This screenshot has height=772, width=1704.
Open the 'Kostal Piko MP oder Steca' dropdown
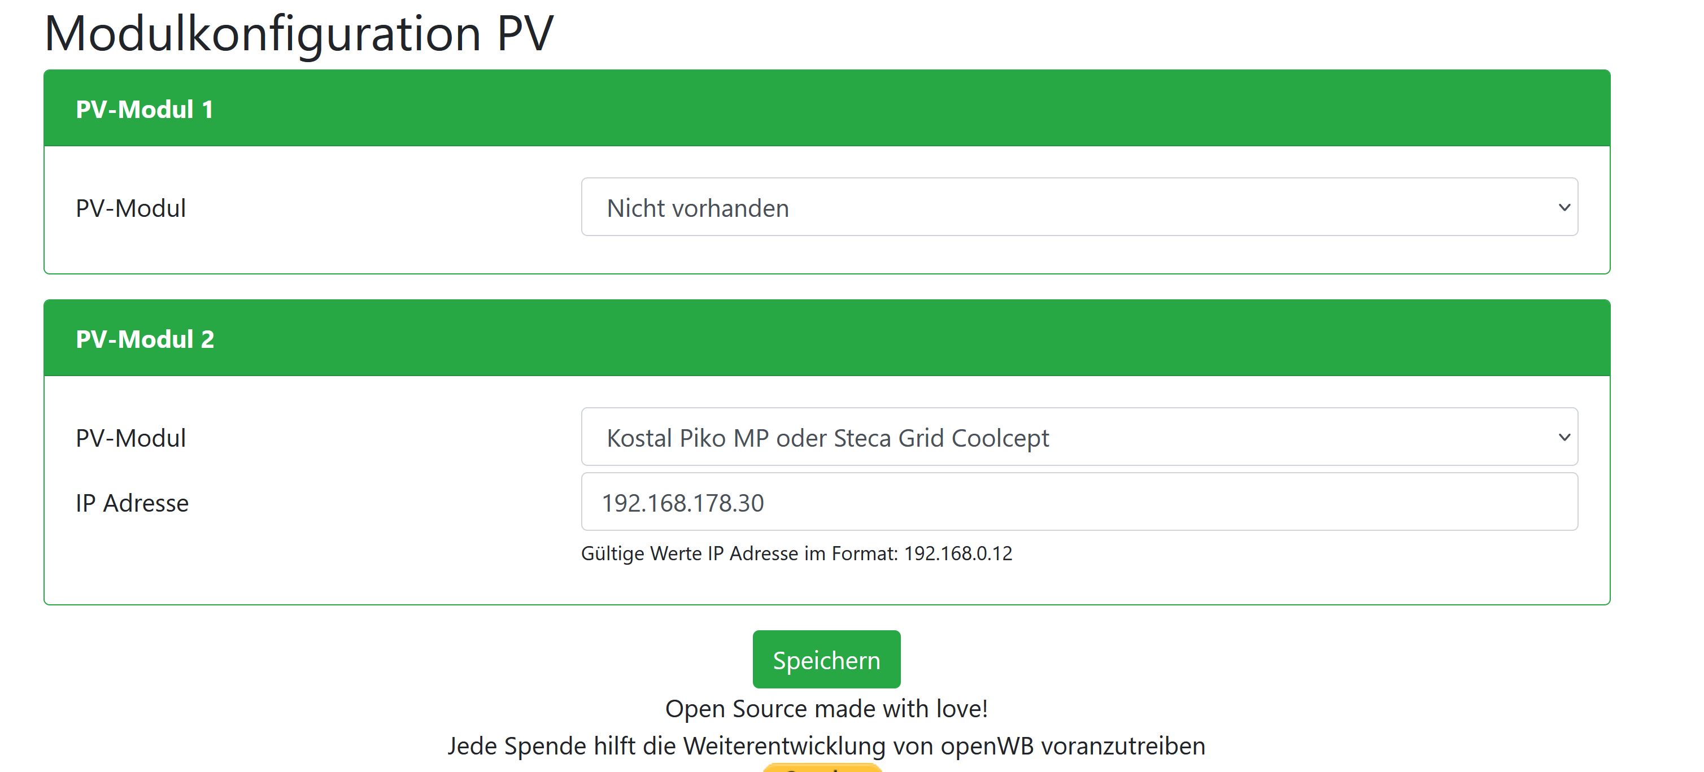tap(1078, 437)
